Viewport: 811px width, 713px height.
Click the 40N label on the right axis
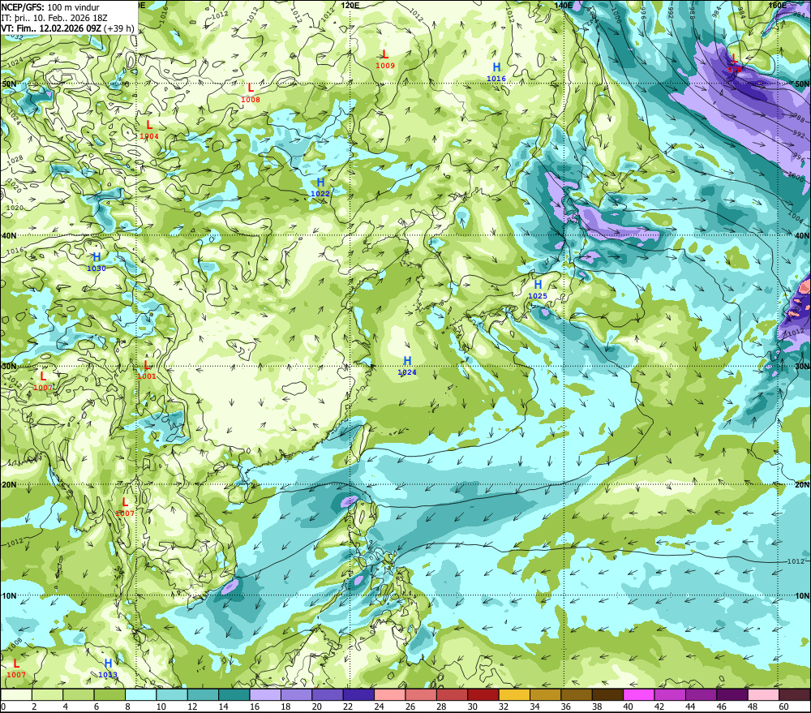[x=802, y=236]
